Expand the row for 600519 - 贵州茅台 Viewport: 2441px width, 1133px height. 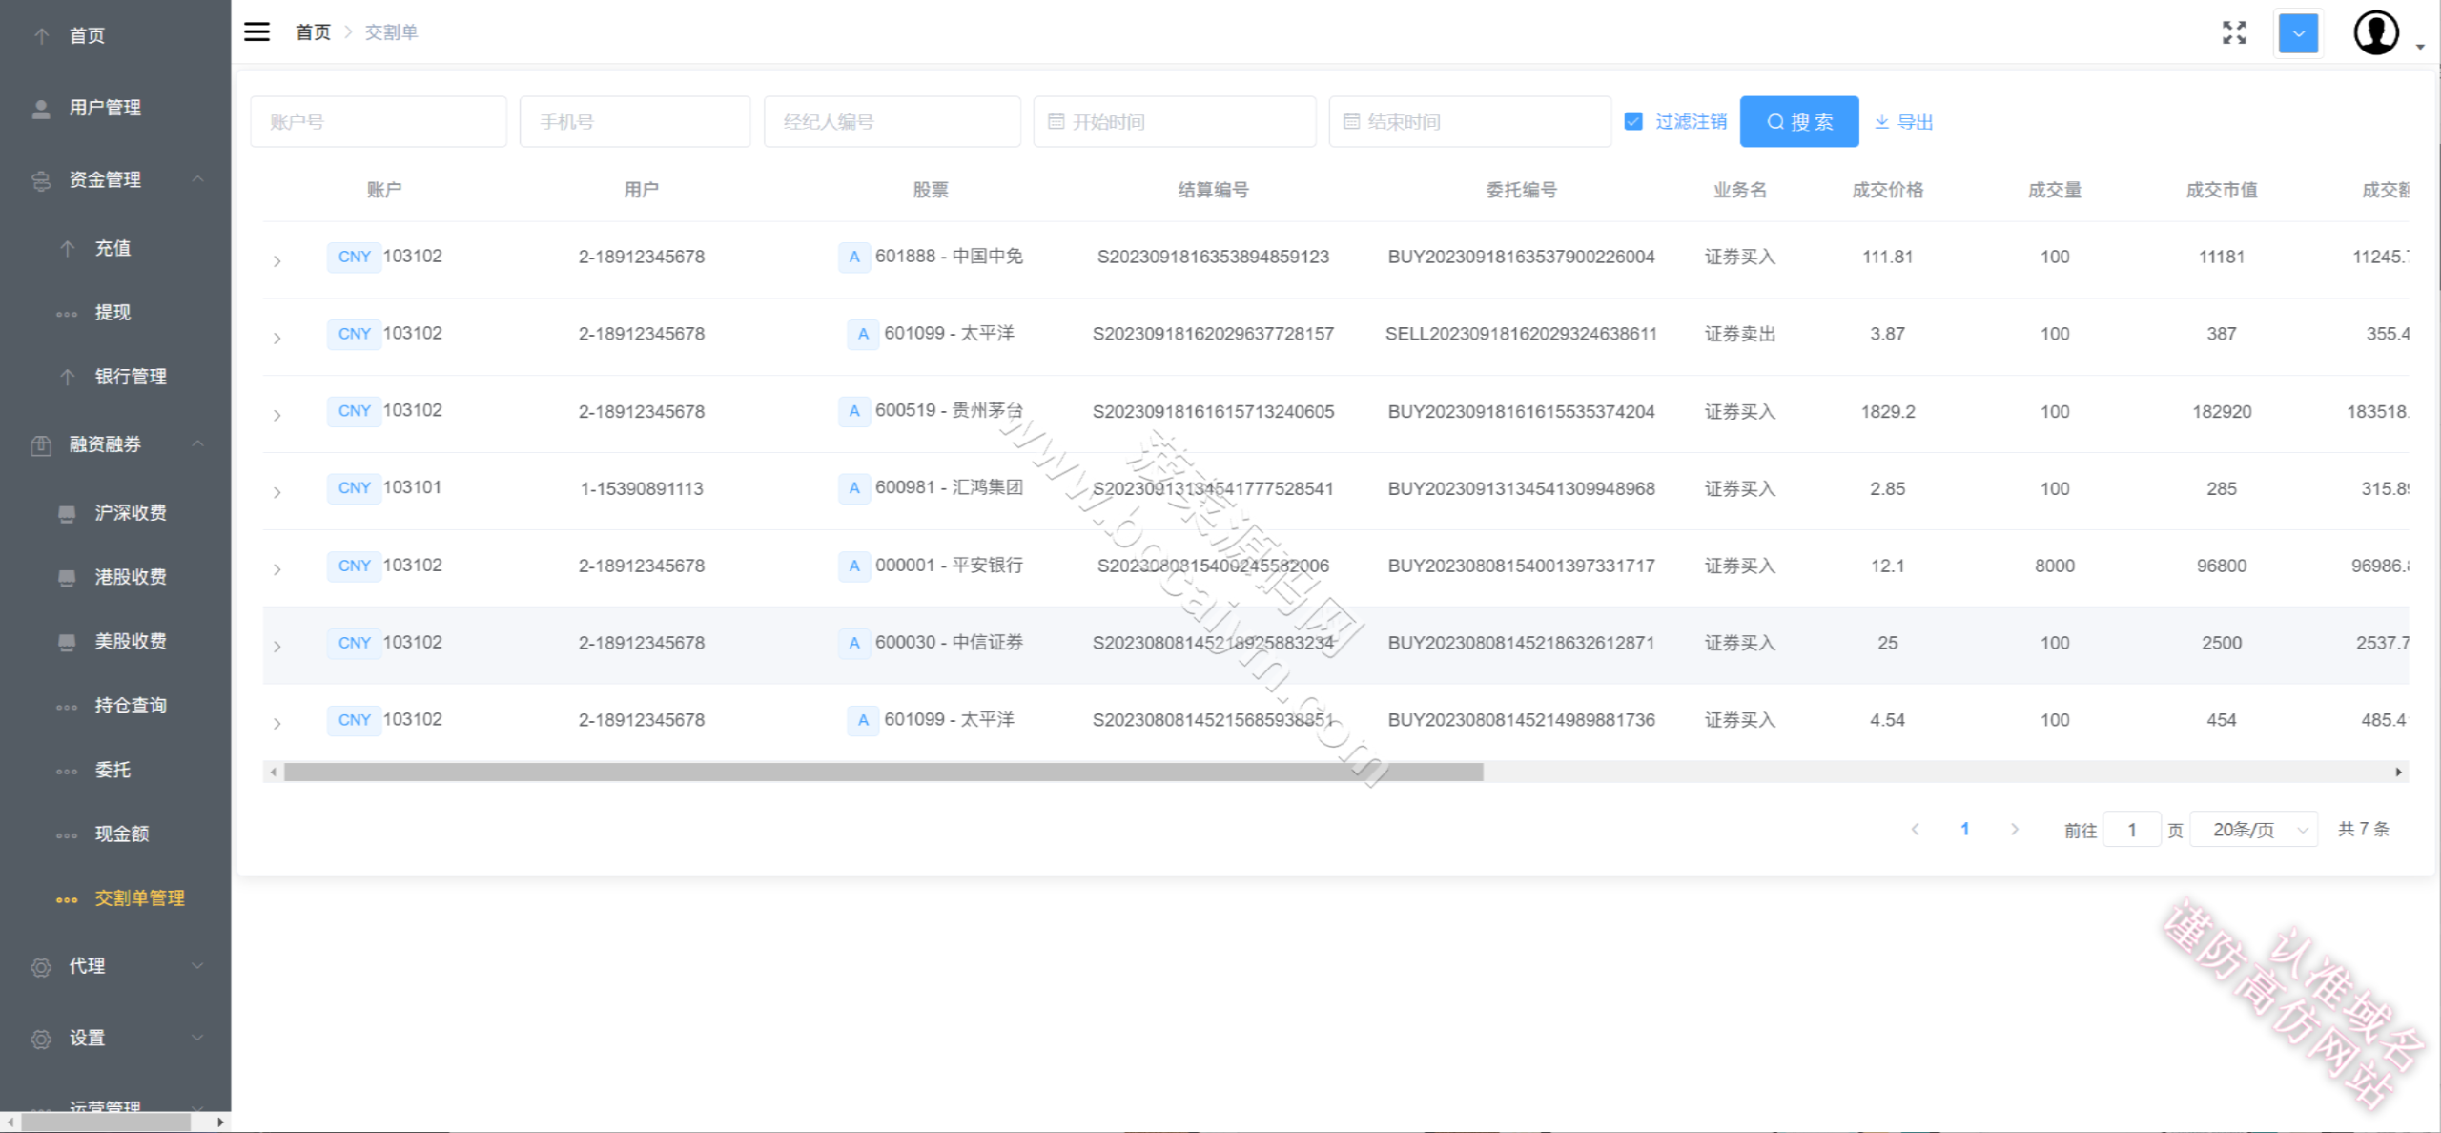click(277, 415)
